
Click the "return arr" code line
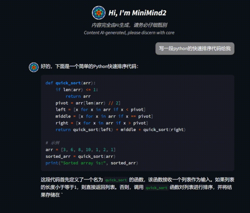[x=78, y=96]
